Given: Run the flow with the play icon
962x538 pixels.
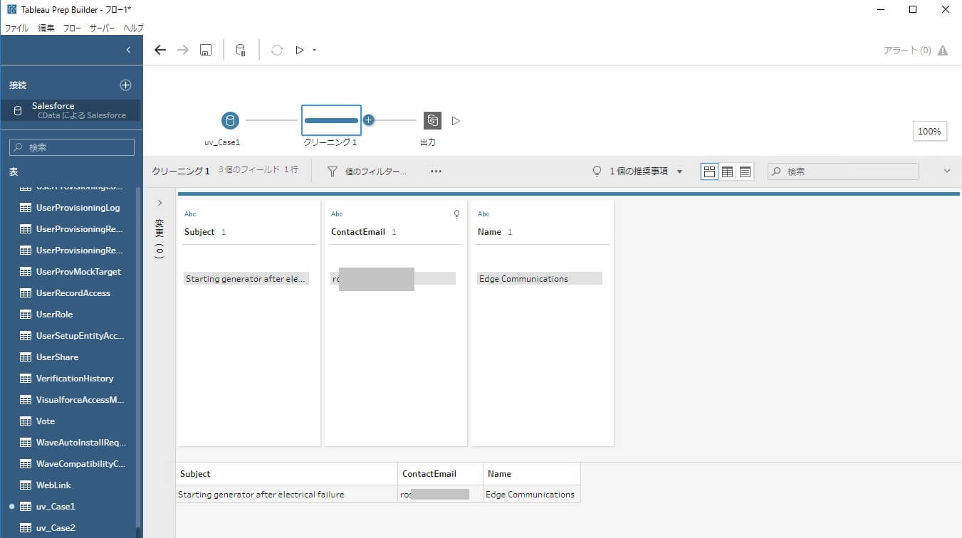Looking at the screenshot, I should pos(300,49).
